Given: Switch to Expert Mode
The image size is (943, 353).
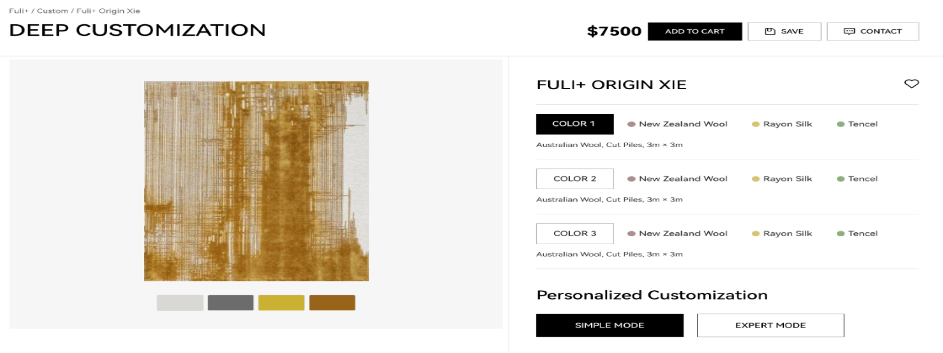Looking at the screenshot, I should (770, 326).
